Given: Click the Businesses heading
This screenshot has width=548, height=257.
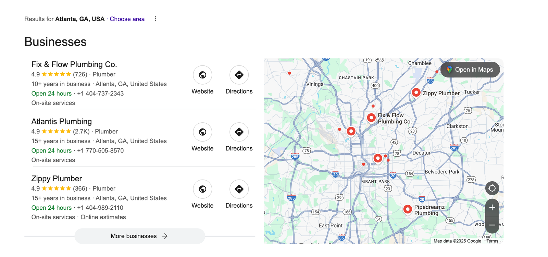Looking at the screenshot, I should point(55,42).
